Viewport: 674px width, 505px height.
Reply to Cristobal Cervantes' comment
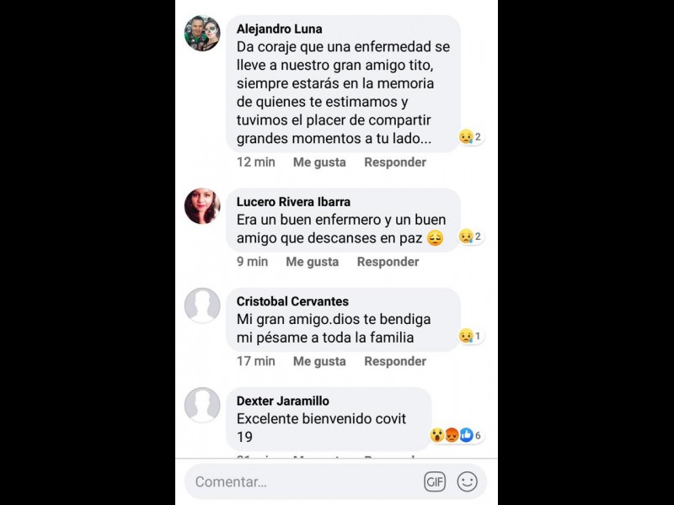tap(395, 362)
